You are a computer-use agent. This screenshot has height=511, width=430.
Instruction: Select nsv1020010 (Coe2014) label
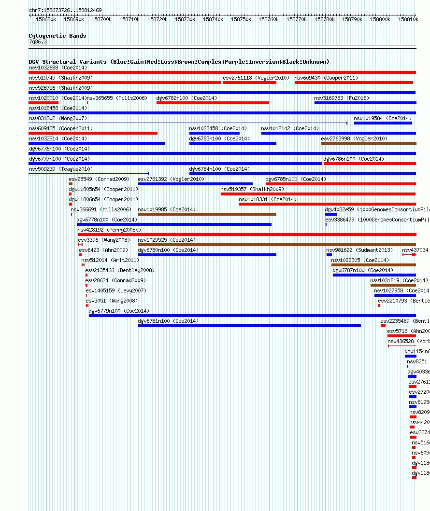(58, 98)
